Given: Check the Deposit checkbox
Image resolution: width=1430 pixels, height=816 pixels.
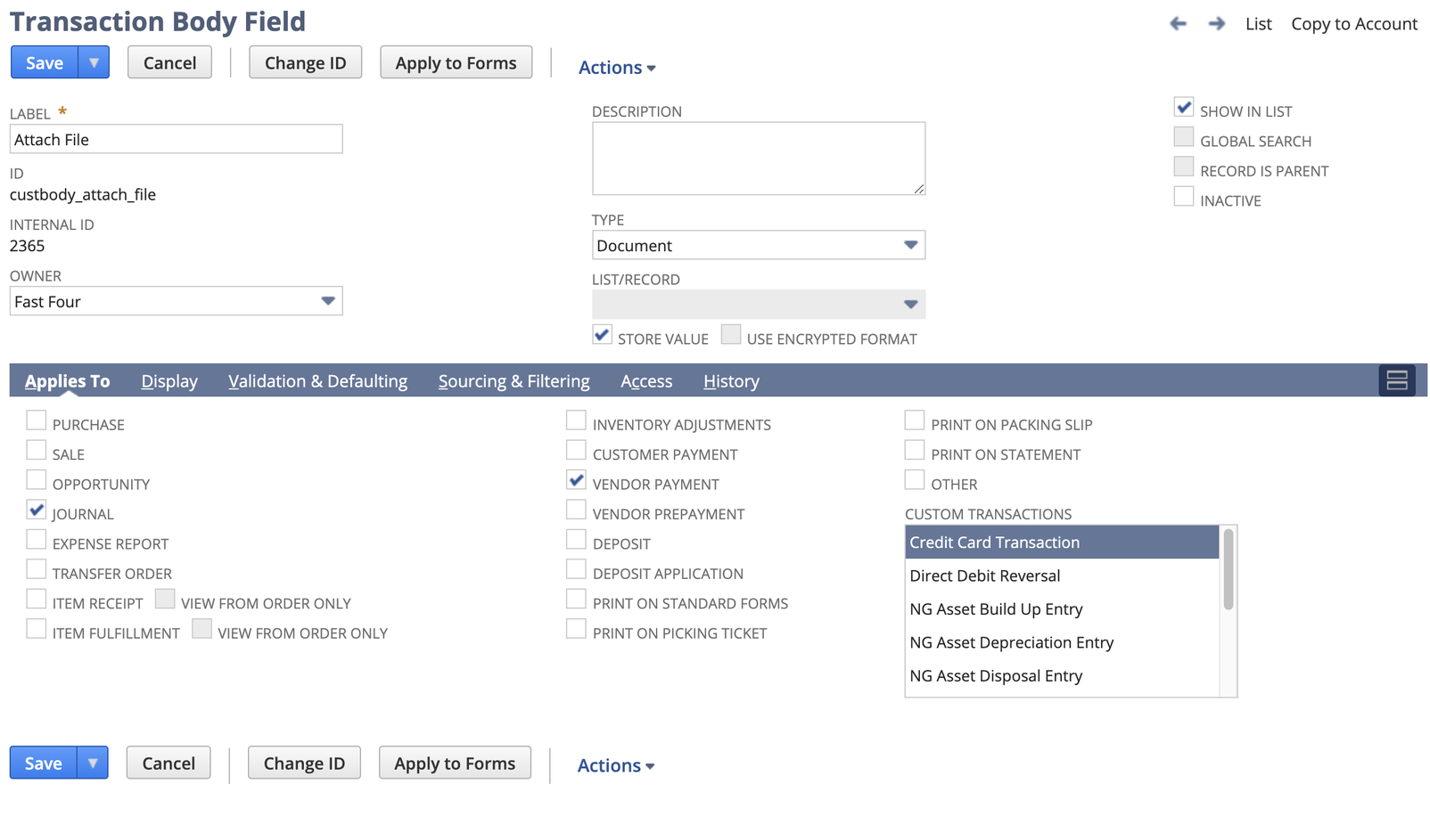Looking at the screenshot, I should 577,540.
